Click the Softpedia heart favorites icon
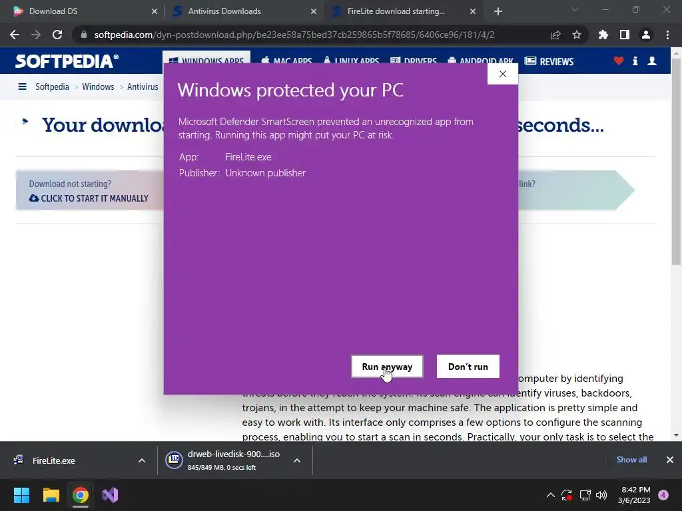Viewport: 682px width, 511px height. pos(619,61)
